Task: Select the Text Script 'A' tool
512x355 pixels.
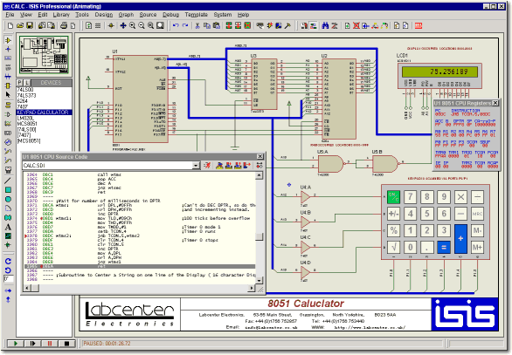Action: point(8,227)
